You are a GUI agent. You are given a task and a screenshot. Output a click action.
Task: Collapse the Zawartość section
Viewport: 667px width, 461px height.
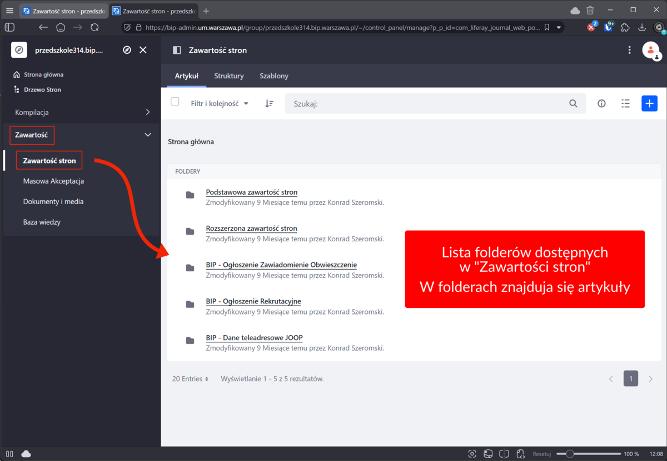point(147,135)
